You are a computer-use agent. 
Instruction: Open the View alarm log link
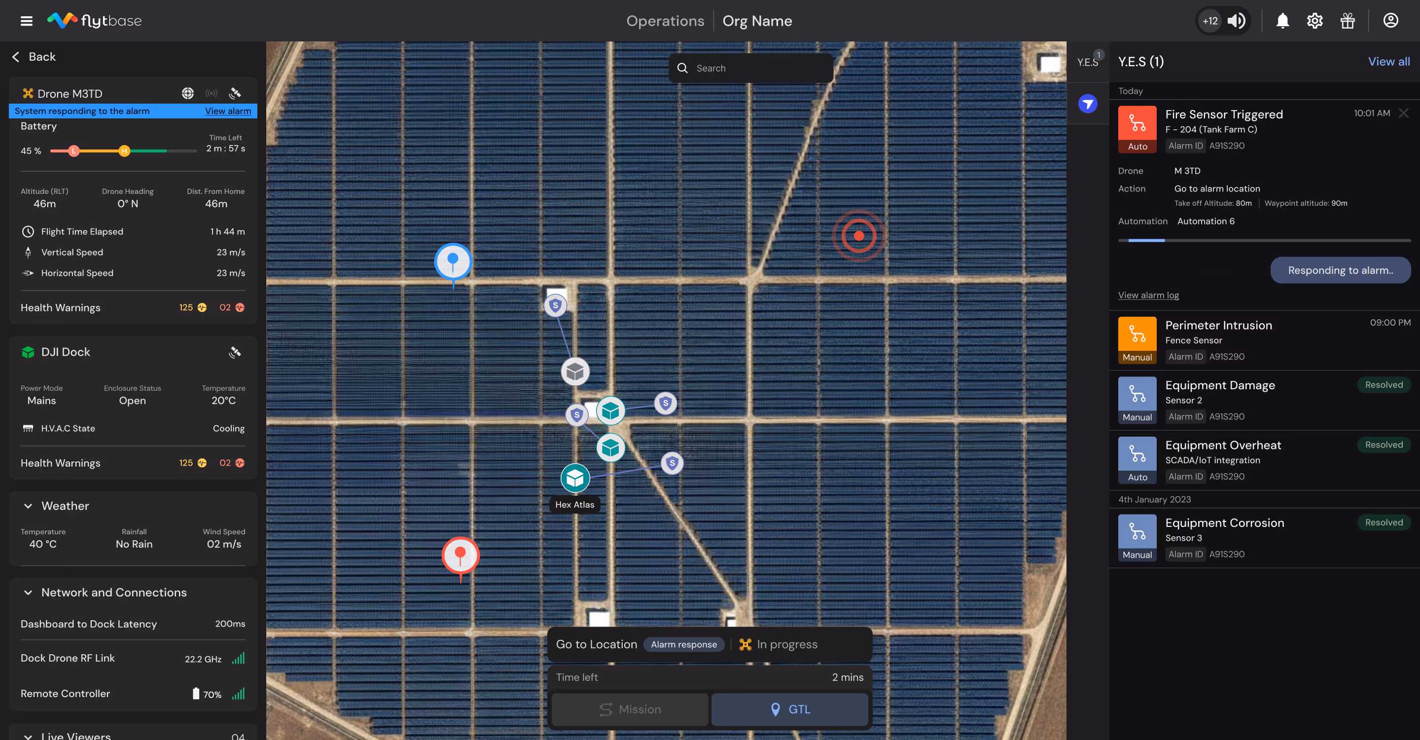[x=1148, y=295]
